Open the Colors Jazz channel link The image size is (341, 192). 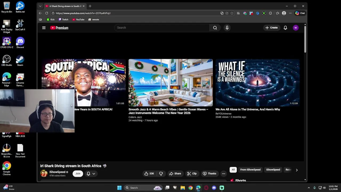click(135, 117)
